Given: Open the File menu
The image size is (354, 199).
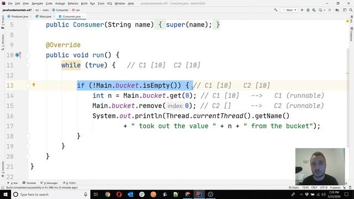Looking at the screenshot, I should pyautogui.click(x=10, y=3).
